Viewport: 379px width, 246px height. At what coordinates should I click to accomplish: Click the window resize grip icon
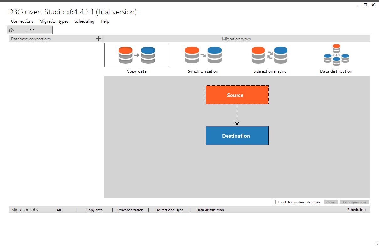tap(376, 243)
